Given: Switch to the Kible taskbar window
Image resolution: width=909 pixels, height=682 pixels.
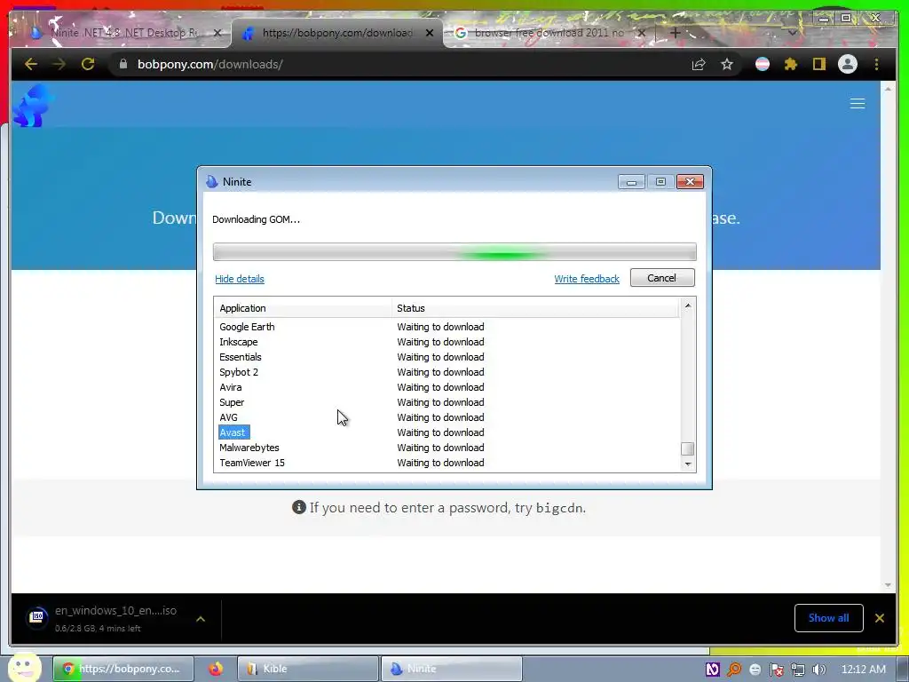Looking at the screenshot, I should click(x=307, y=669).
